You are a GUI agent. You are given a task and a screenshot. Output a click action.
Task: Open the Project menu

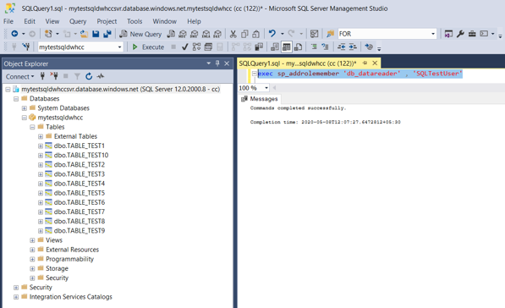click(x=107, y=21)
